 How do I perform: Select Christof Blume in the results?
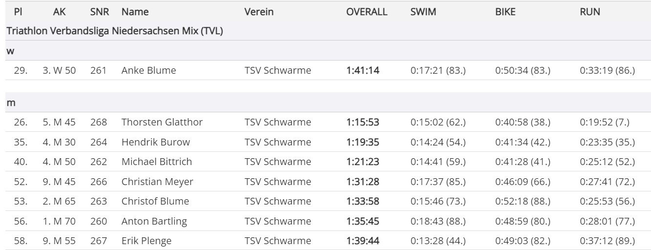(155, 201)
